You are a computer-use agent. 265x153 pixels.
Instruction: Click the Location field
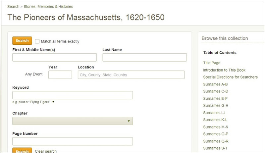(131, 75)
